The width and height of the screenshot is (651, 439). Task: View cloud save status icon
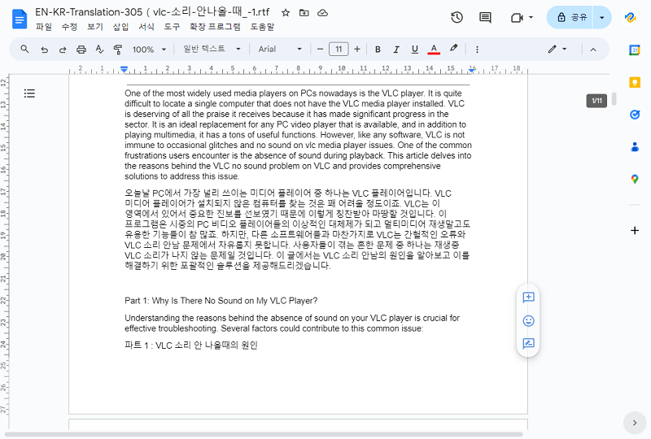tap(322, 13)
